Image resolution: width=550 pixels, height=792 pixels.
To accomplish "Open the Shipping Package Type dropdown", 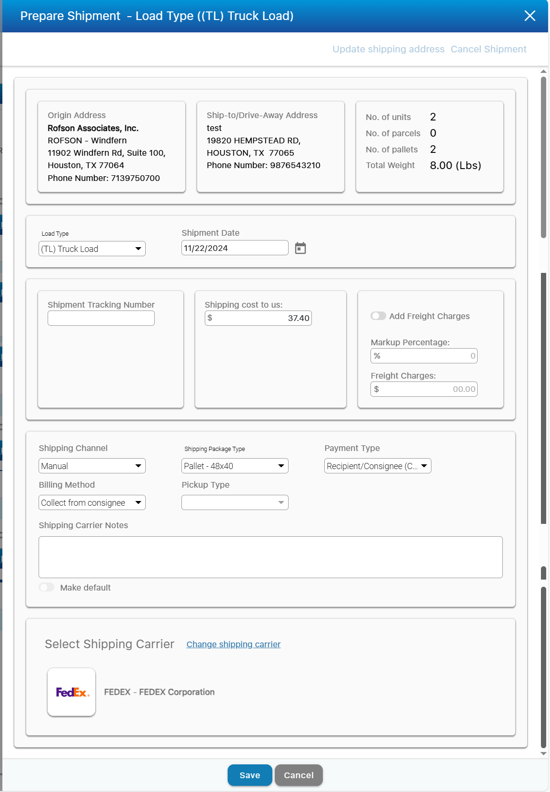I will coord(235,466).
